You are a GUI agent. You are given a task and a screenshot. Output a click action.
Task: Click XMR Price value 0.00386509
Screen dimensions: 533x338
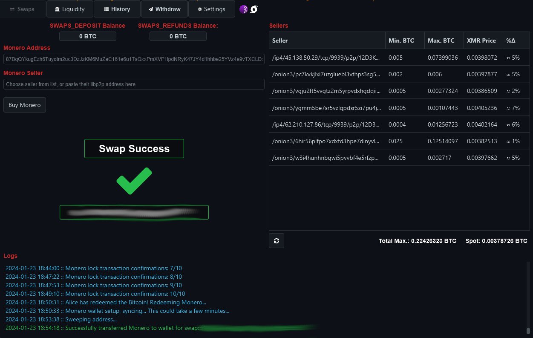[482, 91]
